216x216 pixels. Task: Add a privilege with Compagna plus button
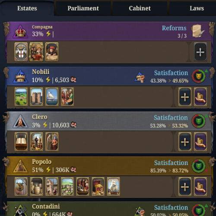click(200, 52)
